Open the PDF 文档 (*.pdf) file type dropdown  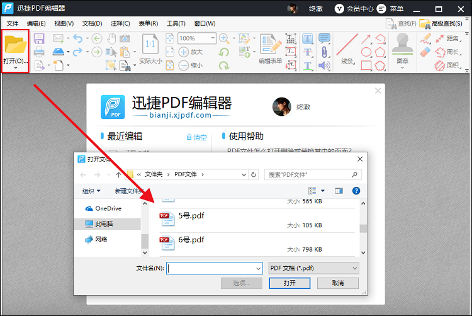[x=313, y=268]
